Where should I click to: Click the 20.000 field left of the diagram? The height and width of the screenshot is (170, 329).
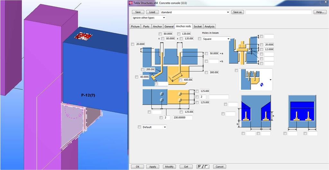coord(140,44)
